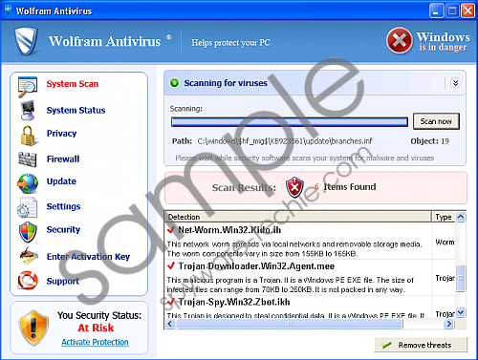Open System Status section
The width and height of the screenshot is (478, 360).
(x=76, y=110)
